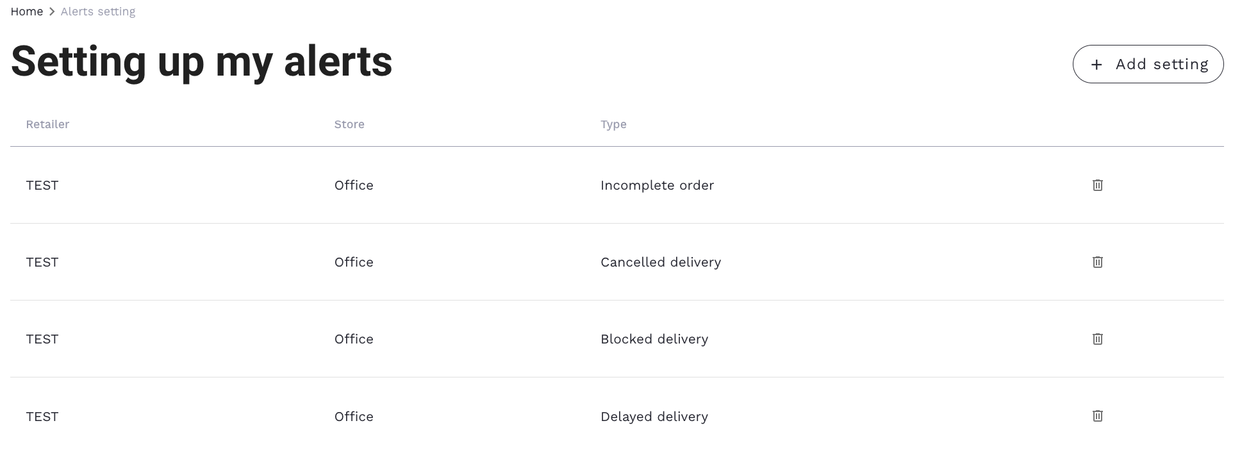Delete the Delayed delivery alert

(1097, 416)
